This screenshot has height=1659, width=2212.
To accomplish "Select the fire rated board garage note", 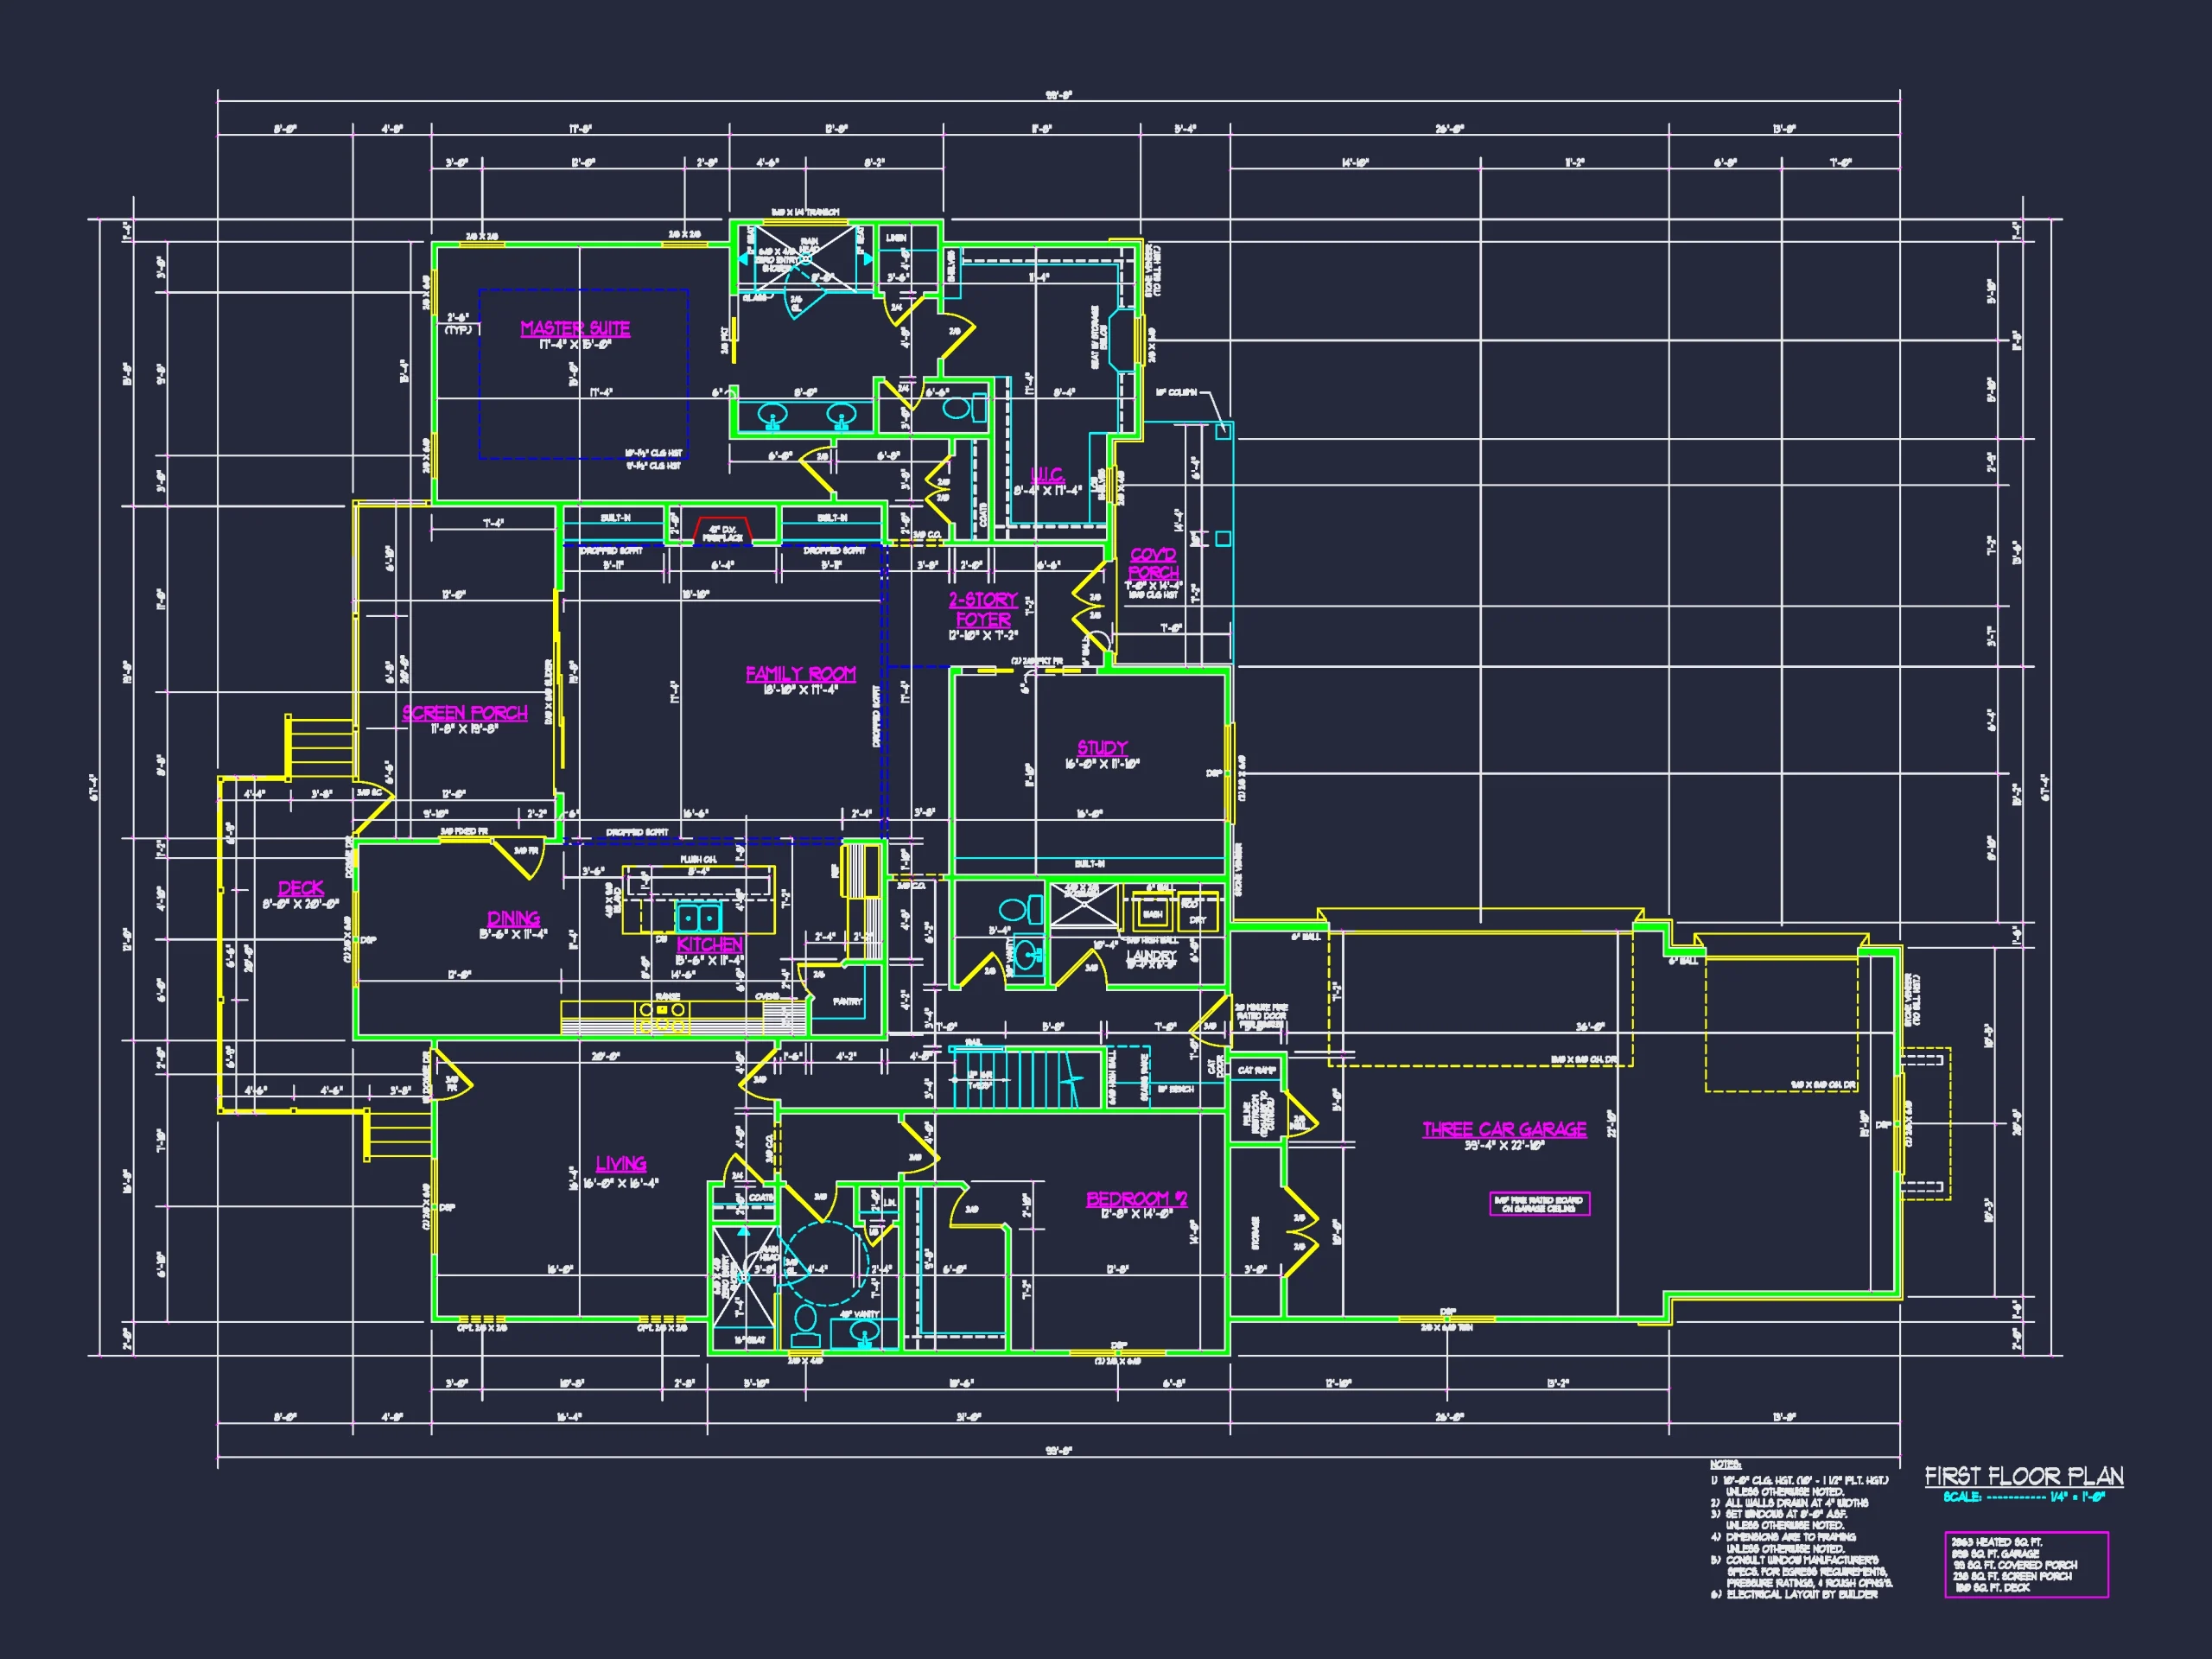I will point(1540,1204).
